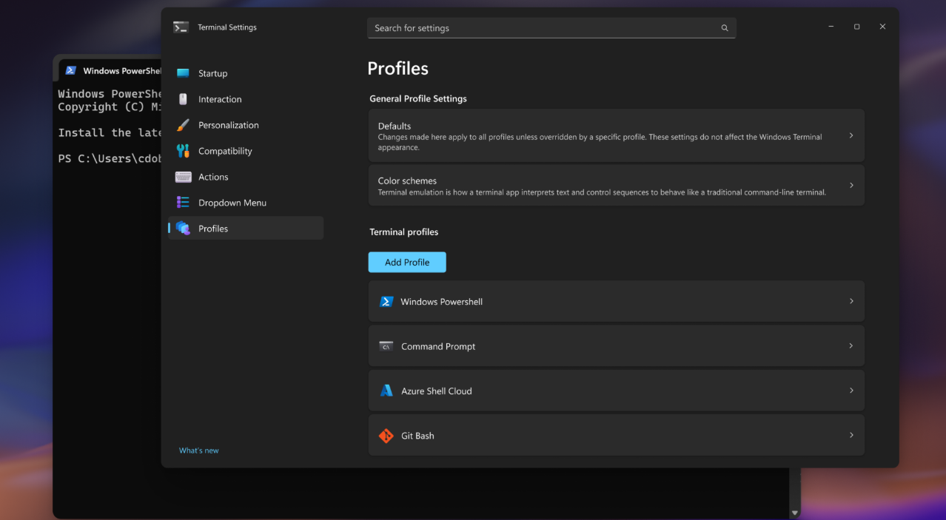Viewport: 946px width, 520px height.
Task: Click the Actions keyboard icon
Action: [182, 177]
